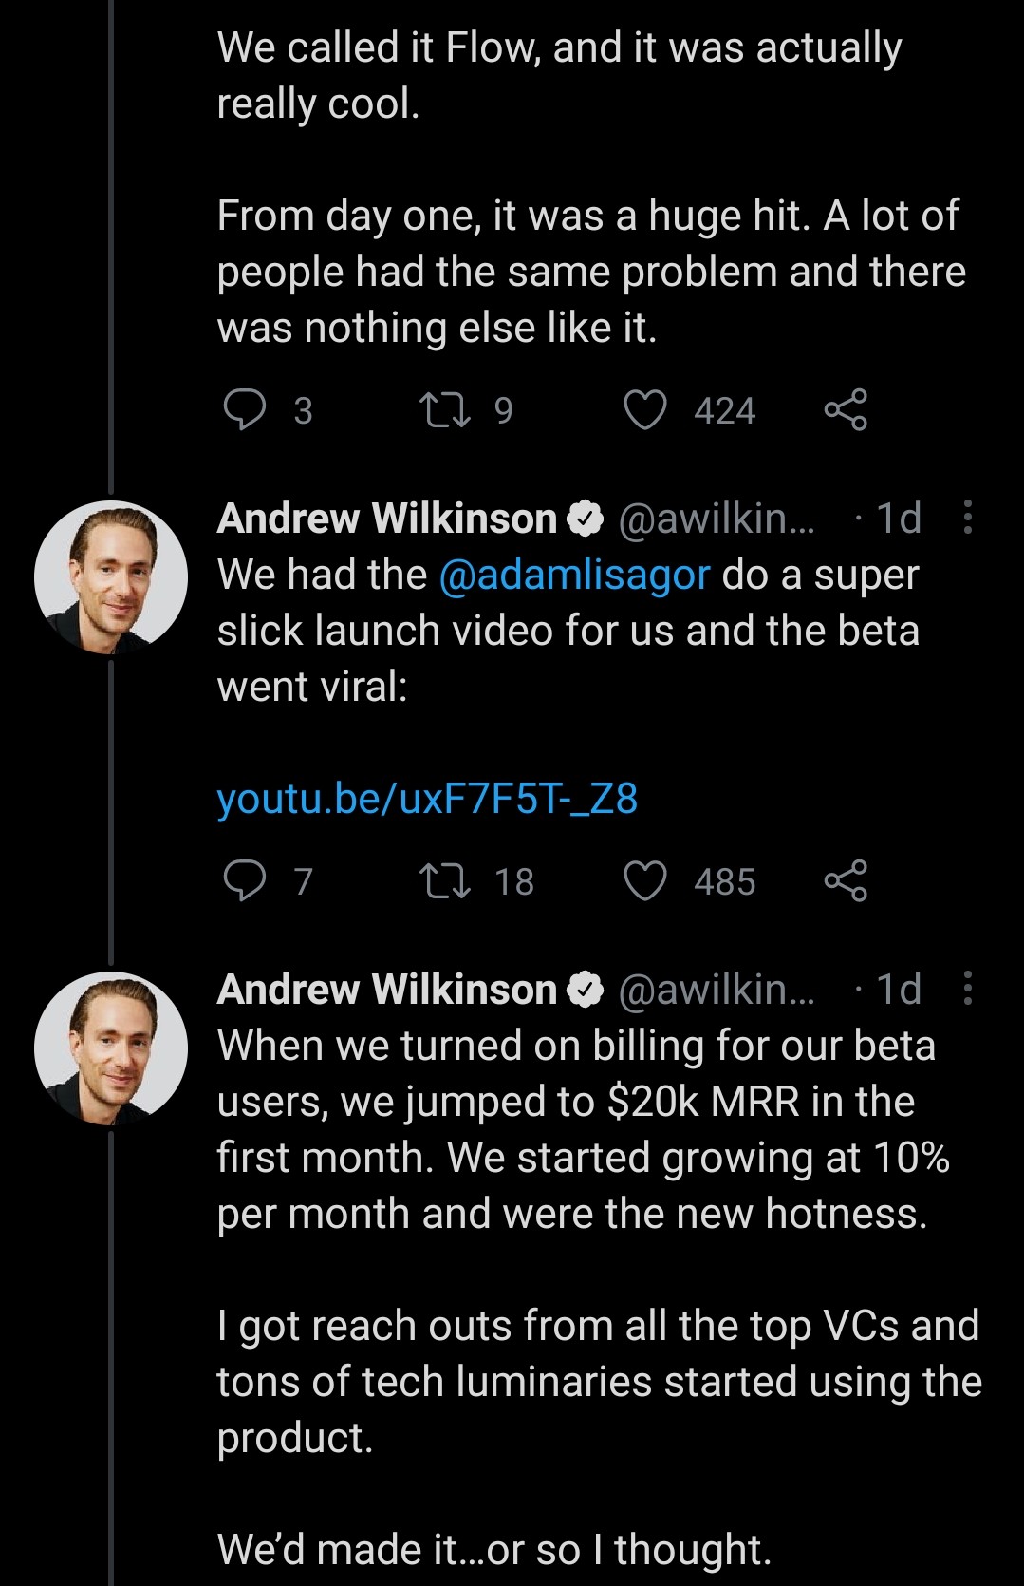Tap verified badge on launch video tweet
The image size is (1024, 1586).
[586, 519]
